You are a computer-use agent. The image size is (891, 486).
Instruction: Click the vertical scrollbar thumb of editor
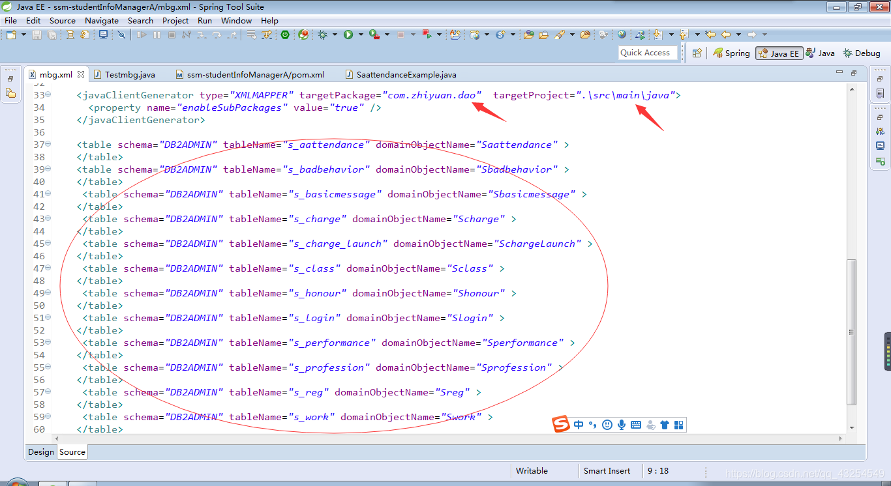point(851,332)
